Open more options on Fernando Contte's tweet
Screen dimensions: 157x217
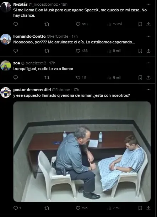point(148,36)
